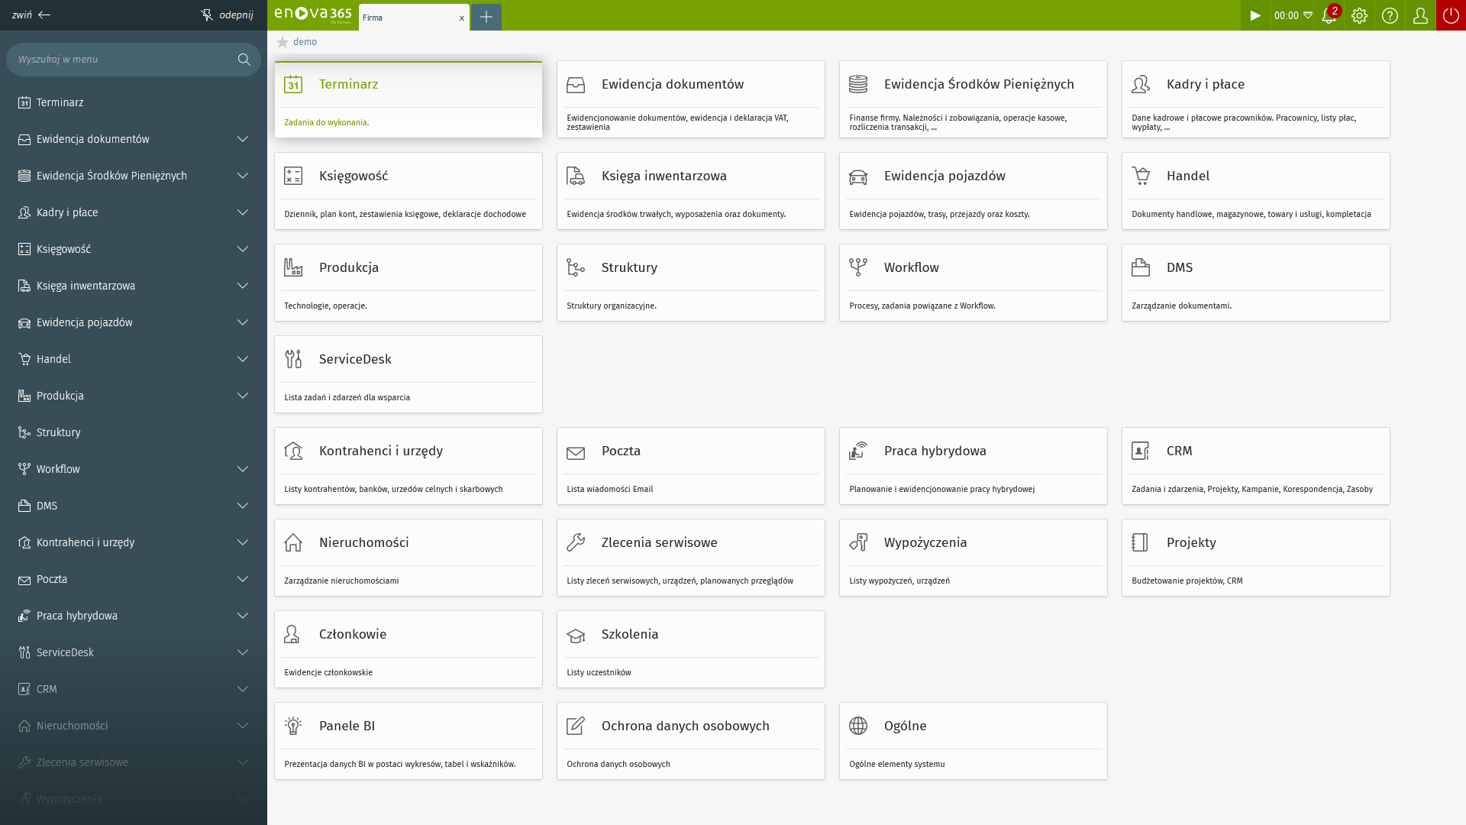Open the settings gear icon
The height and width of the screenshot is (825, 1466).
[1359, 15]
